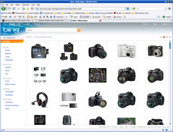Open the Bookmarks toolbar dropdown

coord(61,17)
